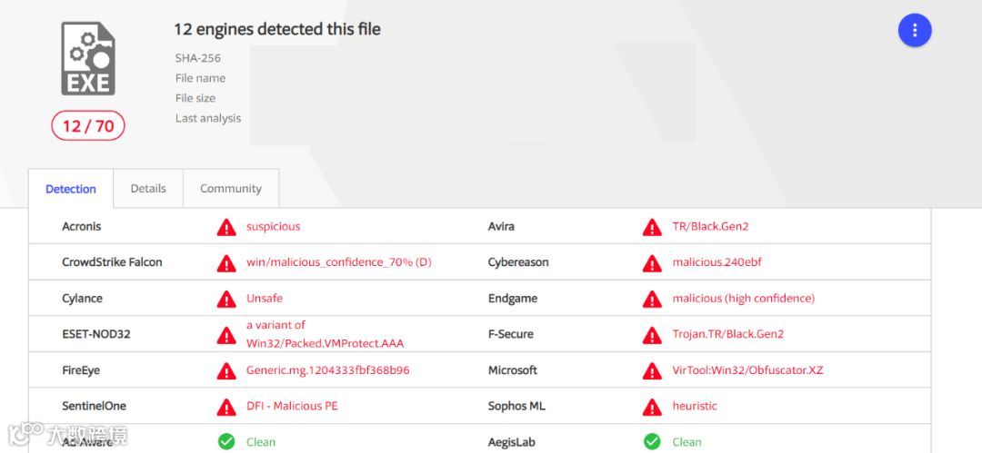This screenshot has width=982, height=453.
Task: Click the 'Clean' result for Ad-Aware
Action: tap(261, 442)
